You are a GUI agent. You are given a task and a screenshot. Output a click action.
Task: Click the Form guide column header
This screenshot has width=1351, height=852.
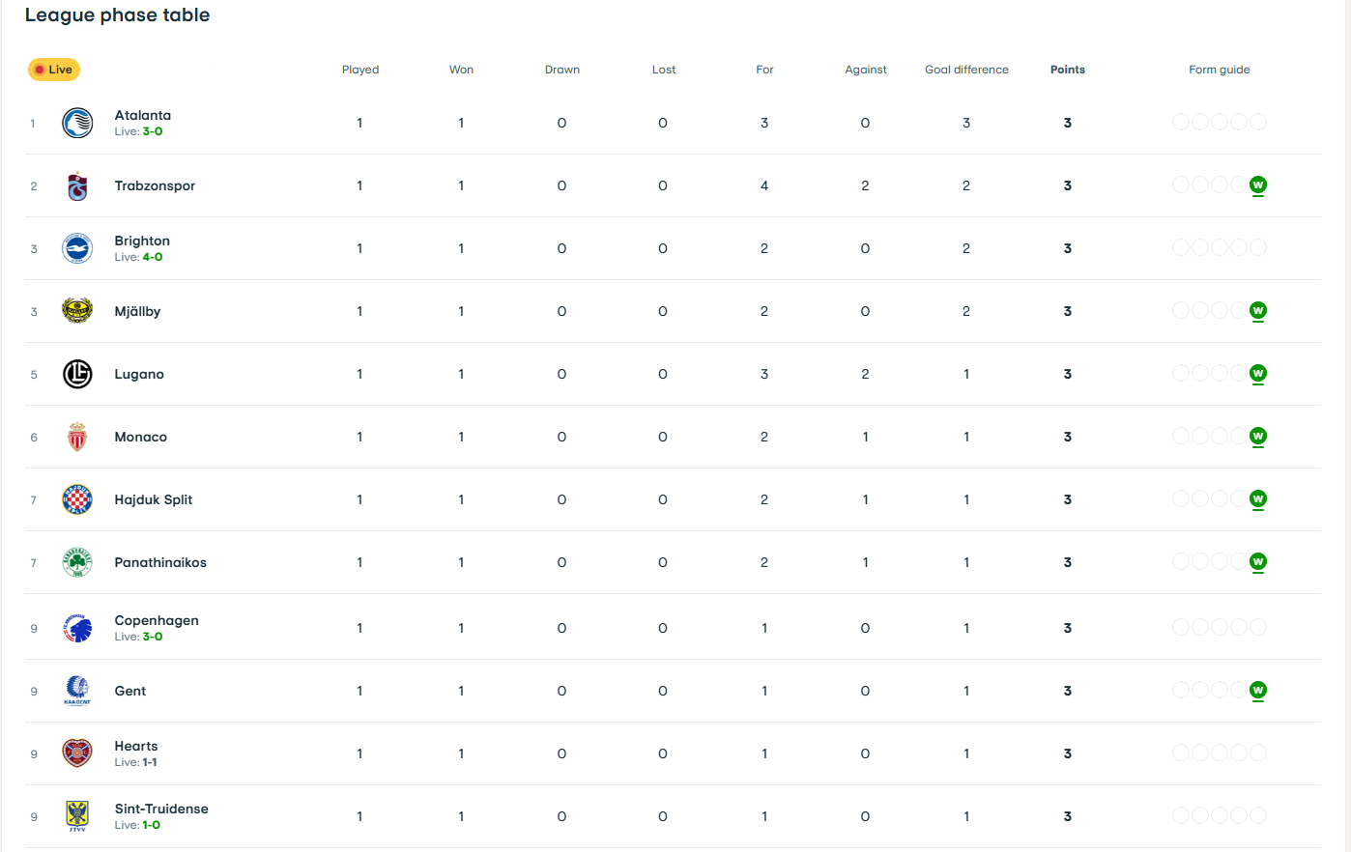1220,70
